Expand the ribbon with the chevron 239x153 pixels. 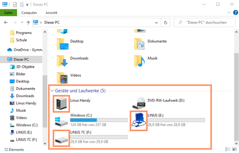click(229, 13)
